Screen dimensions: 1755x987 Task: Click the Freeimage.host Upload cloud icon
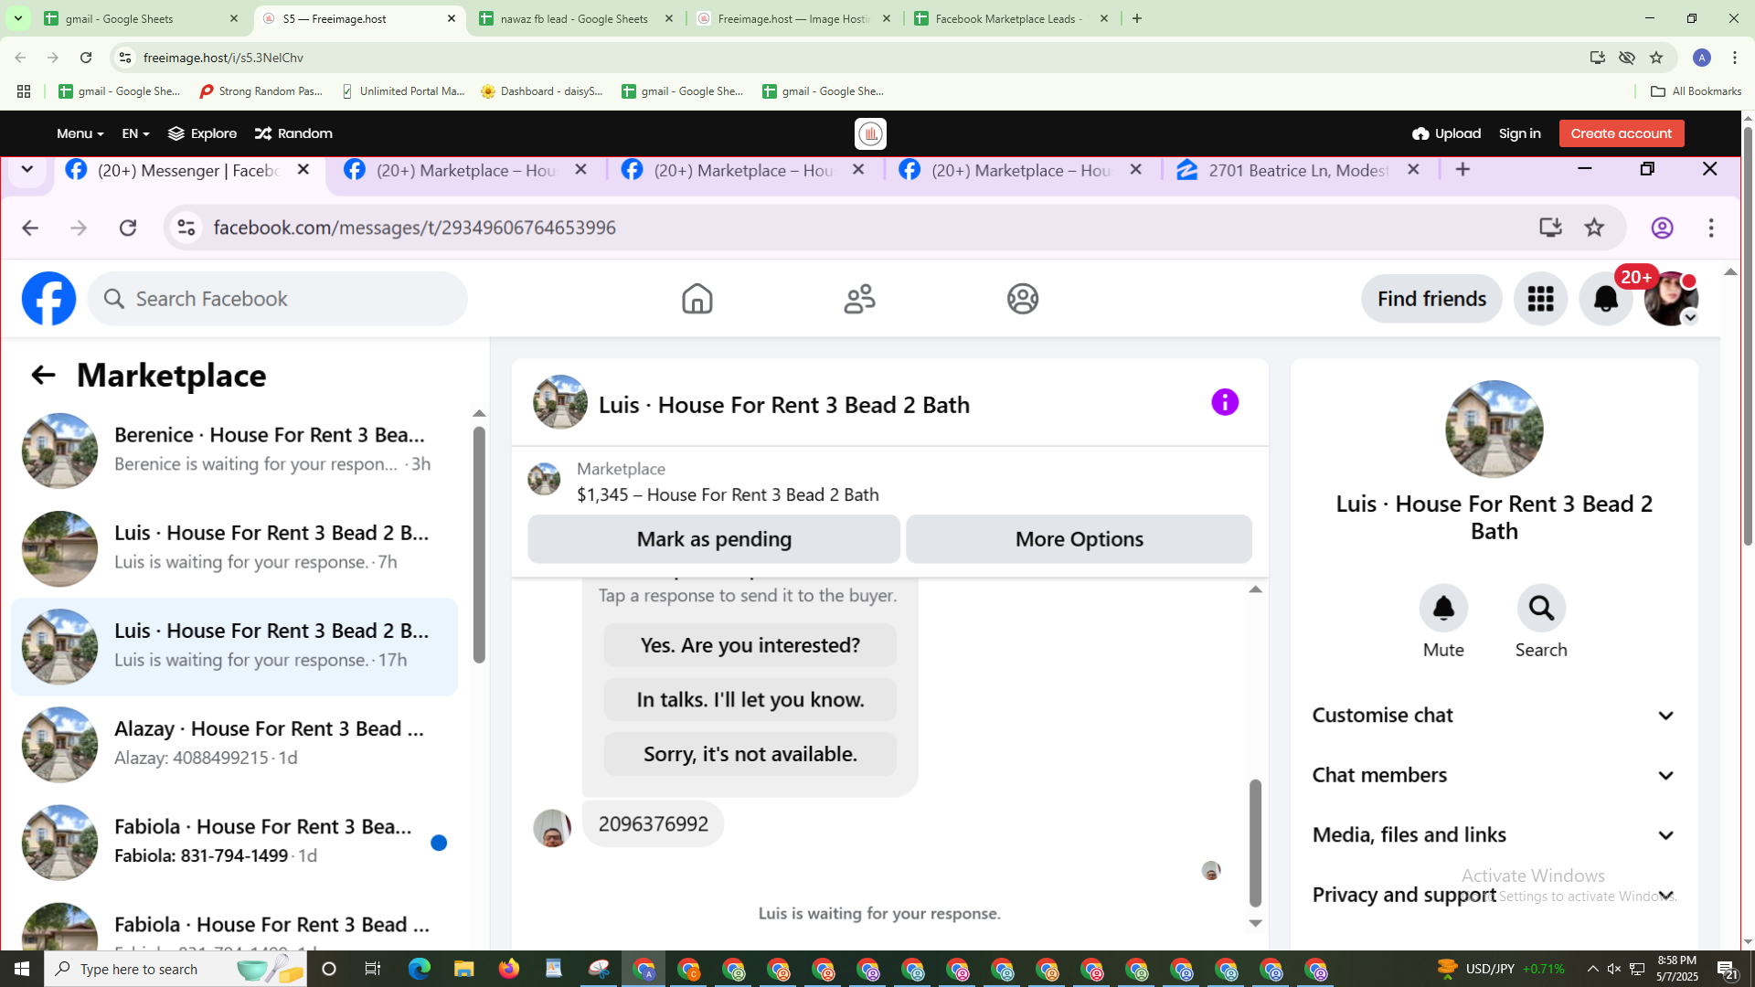point(1420,133)
